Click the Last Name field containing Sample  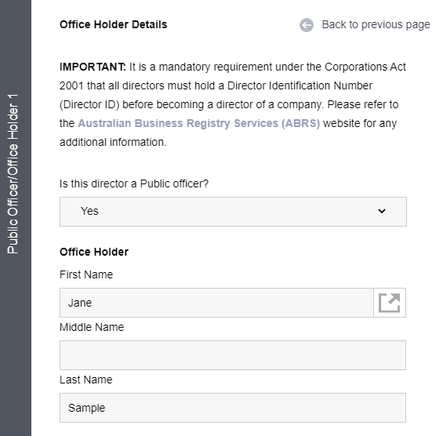233,408
